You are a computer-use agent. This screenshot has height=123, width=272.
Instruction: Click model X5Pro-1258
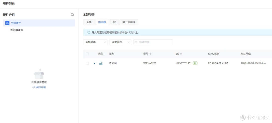click(x=150, y=63)
